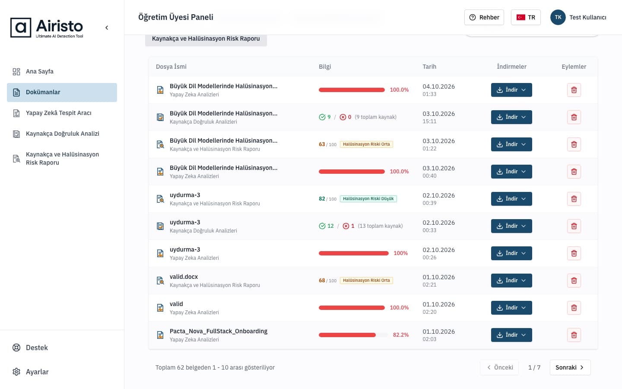Delete the 03.10.2026 00:40 document
This screenshot has width=622, height=389.
point(574,172)
